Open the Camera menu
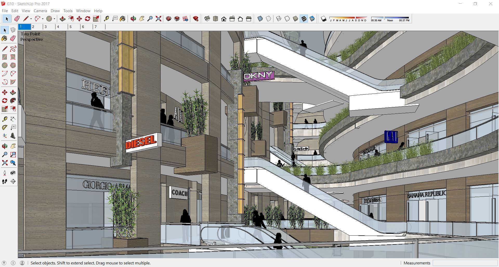499x267 pixels. (x=40, y=11)
